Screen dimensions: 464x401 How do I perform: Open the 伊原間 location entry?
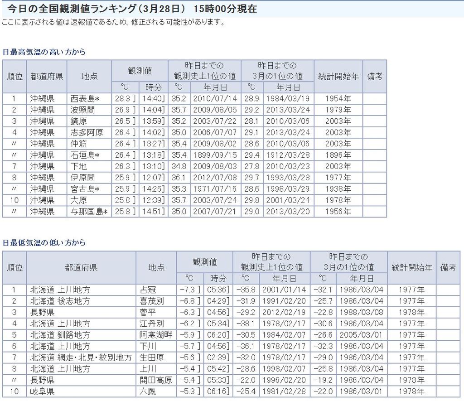81,178
